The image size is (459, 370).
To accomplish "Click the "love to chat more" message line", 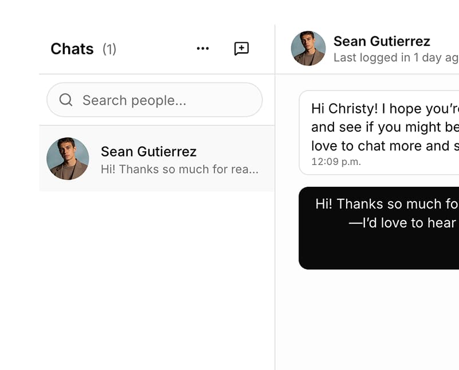I will click(385, 145).
